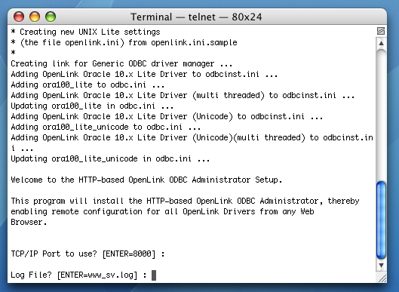Click the split pane icon above the scrollbar
The width and height of the screenshot is (399, 292).
(x=381, y=31)
